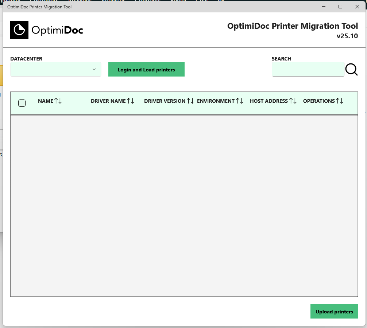Sort by Operations column arrows
The image size is (367, 328).
point(340,101)
